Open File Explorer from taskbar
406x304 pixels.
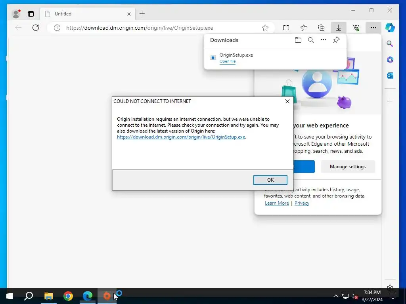(x=48, y=296)
